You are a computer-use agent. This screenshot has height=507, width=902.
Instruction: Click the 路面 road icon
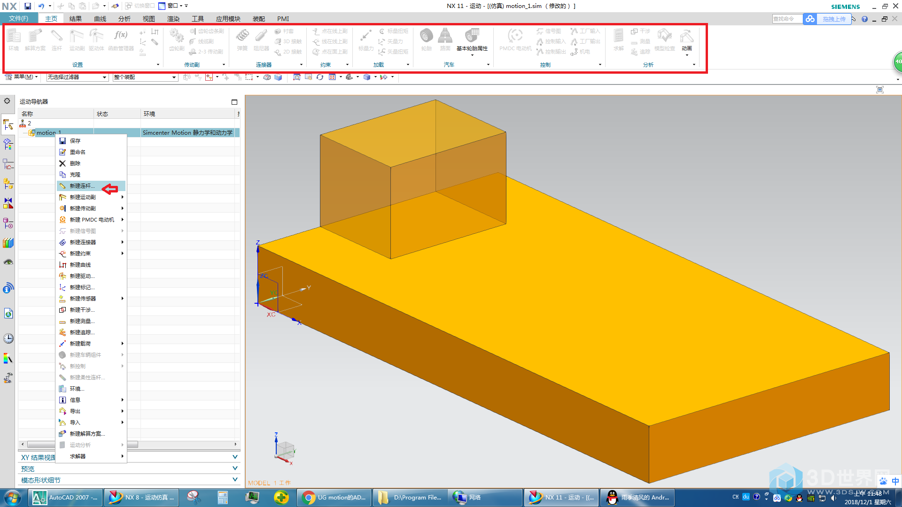[x=445, y=39]
